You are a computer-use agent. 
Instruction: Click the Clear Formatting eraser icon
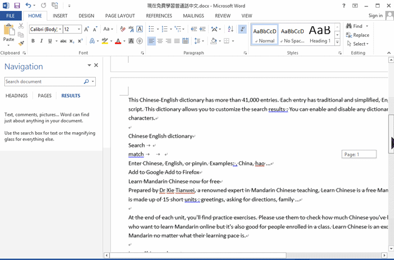coord(123,29)
